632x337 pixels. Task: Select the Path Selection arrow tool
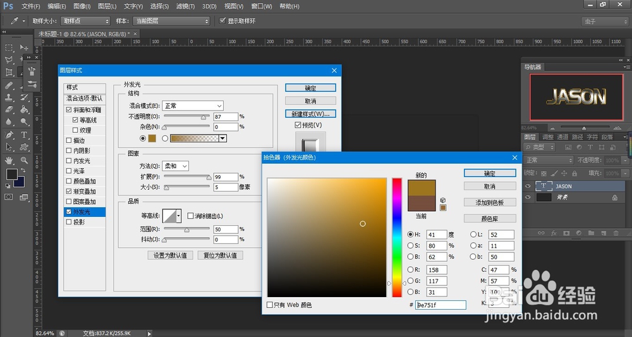pos(9,147)
